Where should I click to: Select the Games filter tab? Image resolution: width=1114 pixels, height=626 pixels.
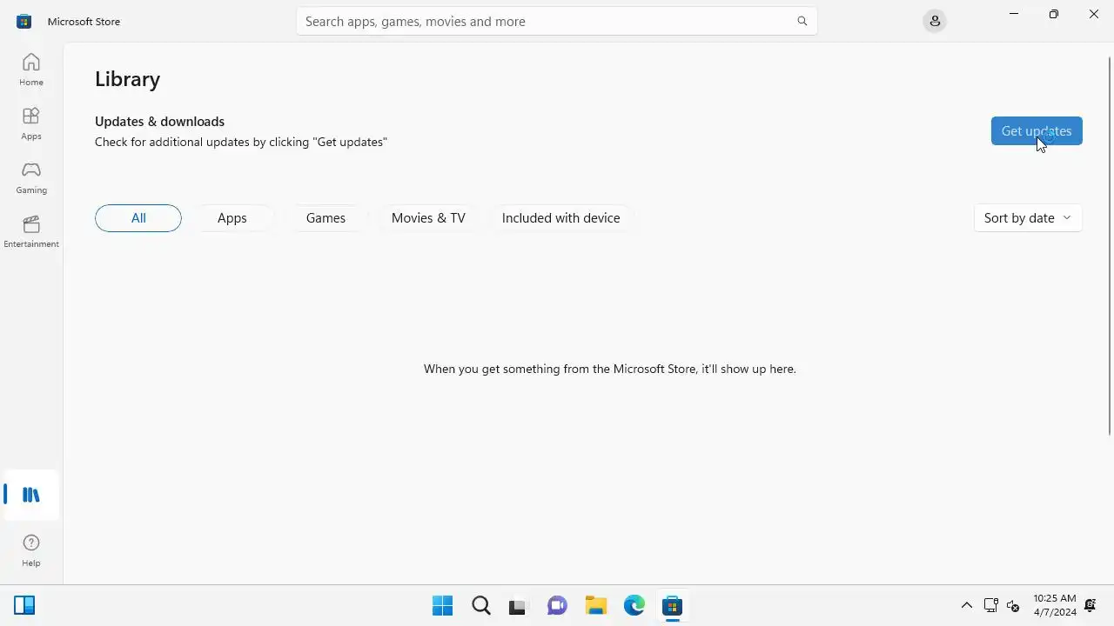tap(325, 218)
